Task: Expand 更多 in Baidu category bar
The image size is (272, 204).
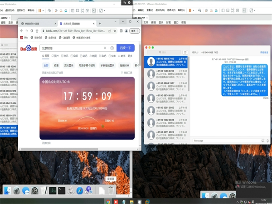Action: click(x=130, y=56)
